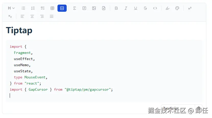Screen dimensions: 212x118
Task: Click the "useEffect," line in code
Action: (24, 59)
